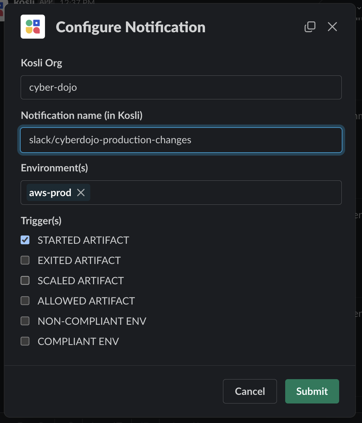
Task: Submit the notification configuration
Action: tap(312, 391)
